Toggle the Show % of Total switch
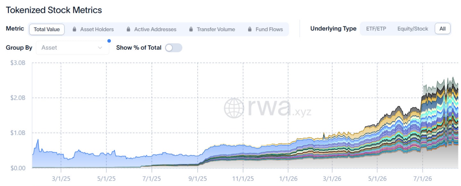461x186 pixels. tap(174, 48)
